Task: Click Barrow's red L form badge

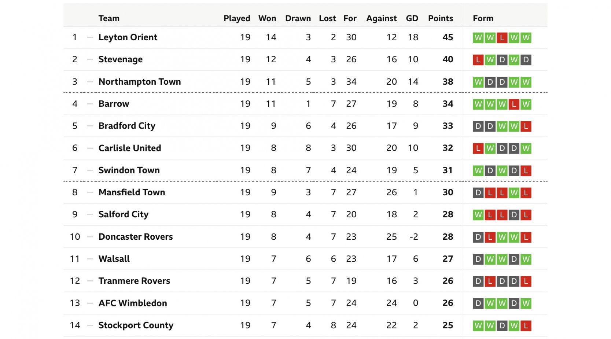Action: coord(514,104)
